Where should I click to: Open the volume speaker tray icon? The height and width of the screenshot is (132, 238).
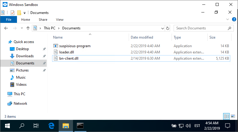[188, 126]
